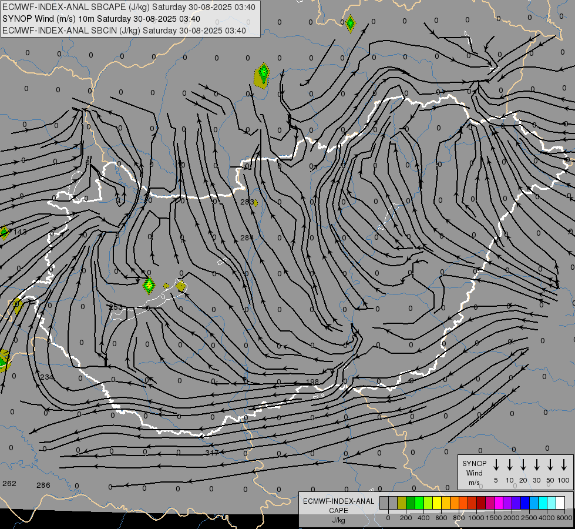Click the 198 value on the map
The width and height of the screenshot is (575, 529).
[x=312, y=382]
